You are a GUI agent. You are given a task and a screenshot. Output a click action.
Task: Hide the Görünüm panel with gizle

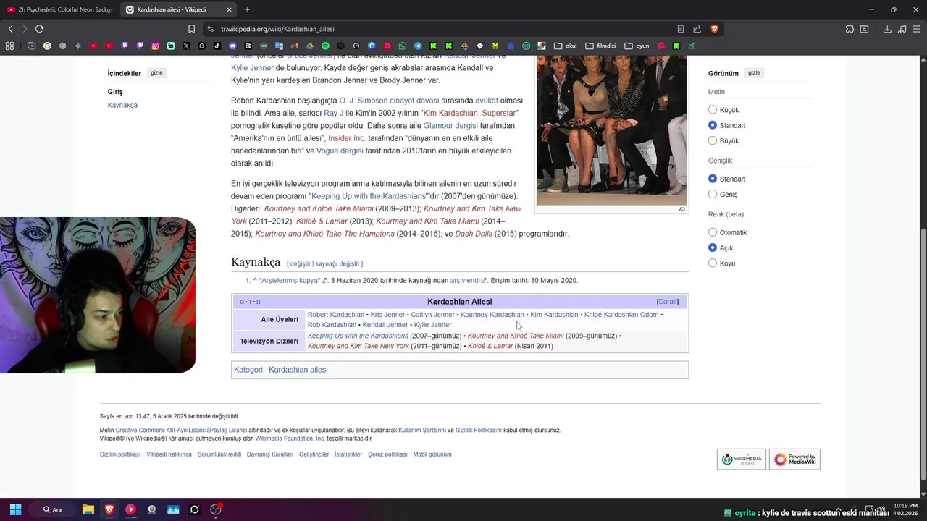[x=754, y=73]
